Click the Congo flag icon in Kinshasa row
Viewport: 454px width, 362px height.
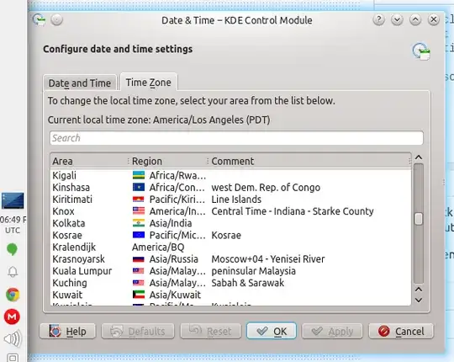[139, 187]
